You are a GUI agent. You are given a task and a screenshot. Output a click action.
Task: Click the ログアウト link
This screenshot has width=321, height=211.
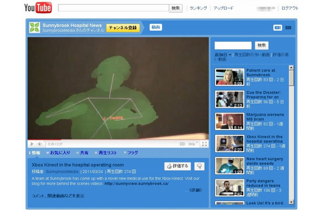(289, 8)
